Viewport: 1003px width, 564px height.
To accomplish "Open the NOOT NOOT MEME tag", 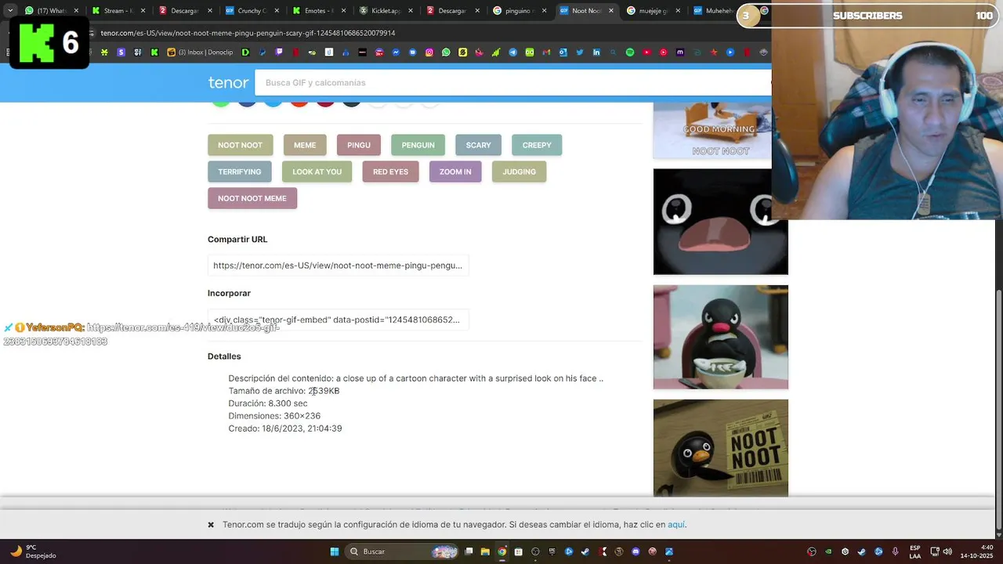I will [252, 198].
